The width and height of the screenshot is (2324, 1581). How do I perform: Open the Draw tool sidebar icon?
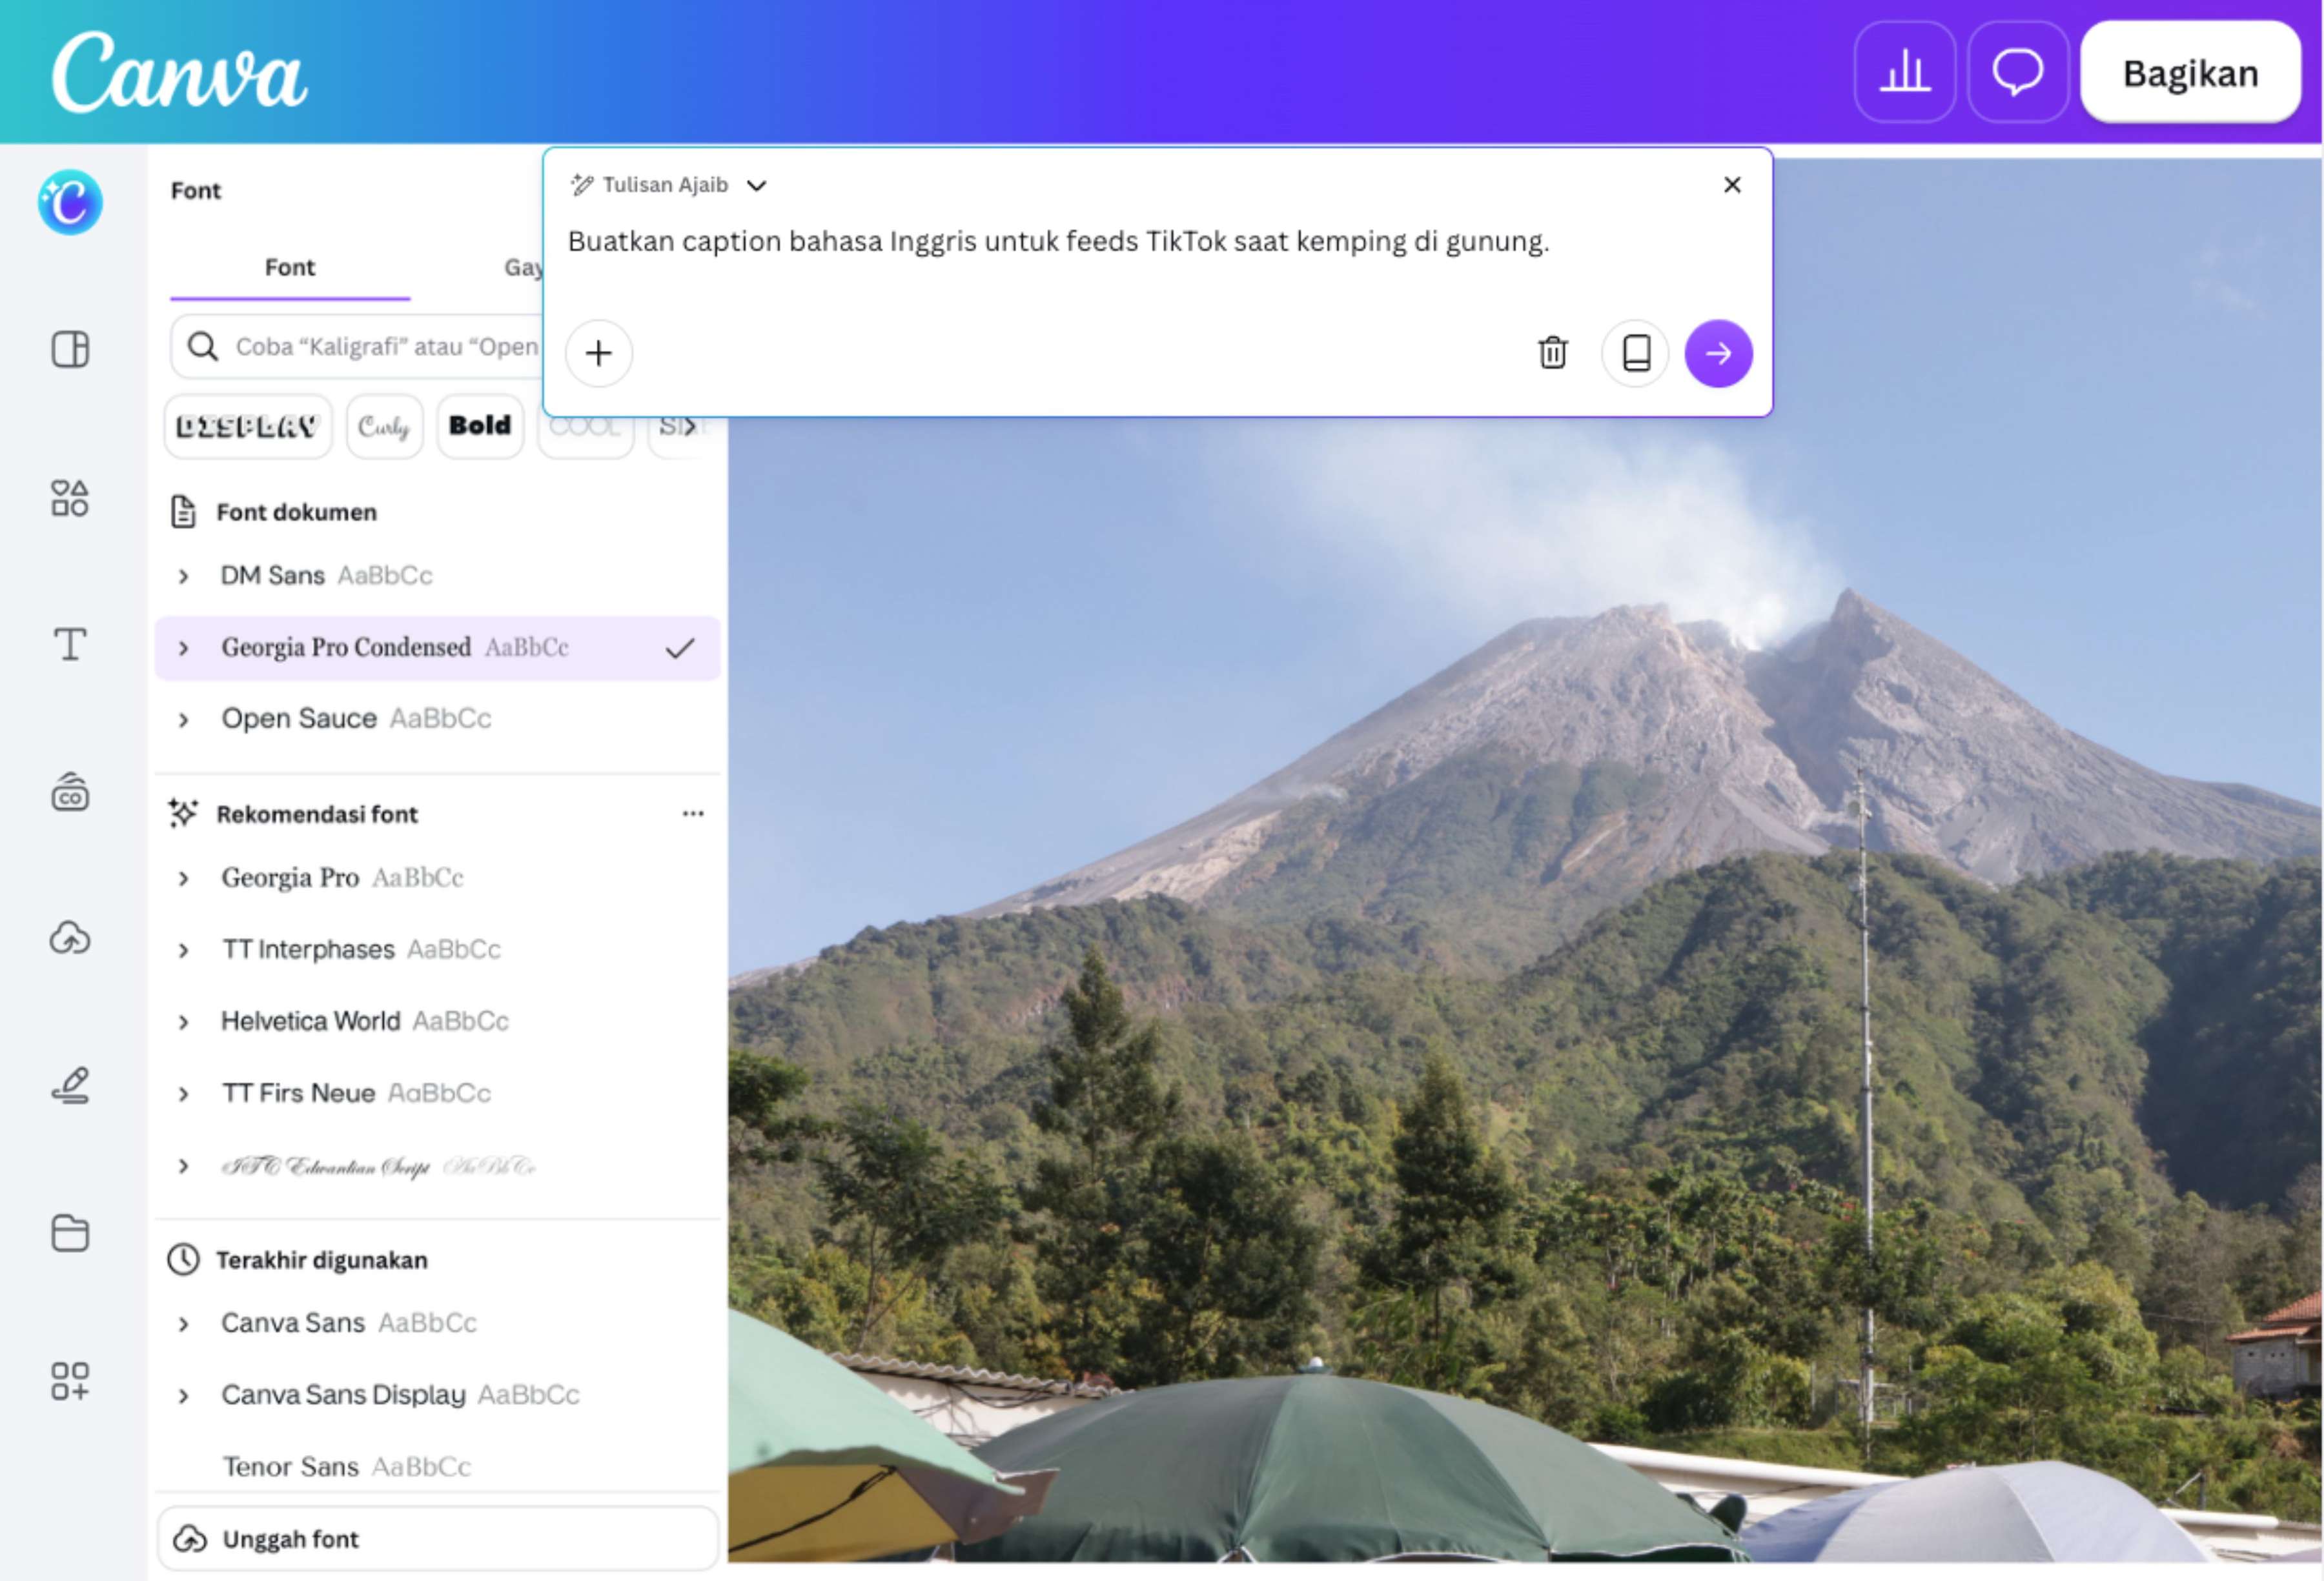70,1085
